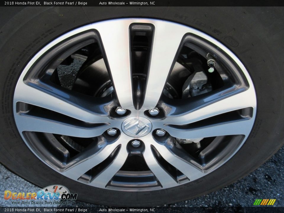
Task: Click top caption "Auto Wholesale – Wilmington, NC"
Action: click(127, 3)
